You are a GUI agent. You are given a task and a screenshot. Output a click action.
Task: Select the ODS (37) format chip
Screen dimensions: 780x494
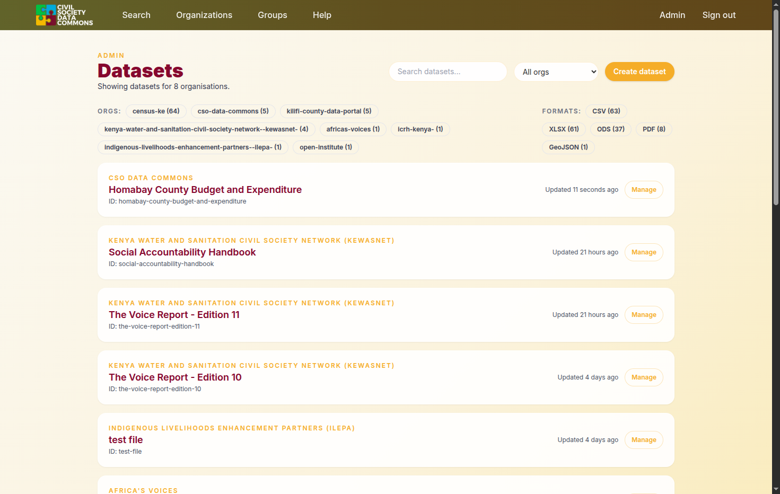coord(611,129)
